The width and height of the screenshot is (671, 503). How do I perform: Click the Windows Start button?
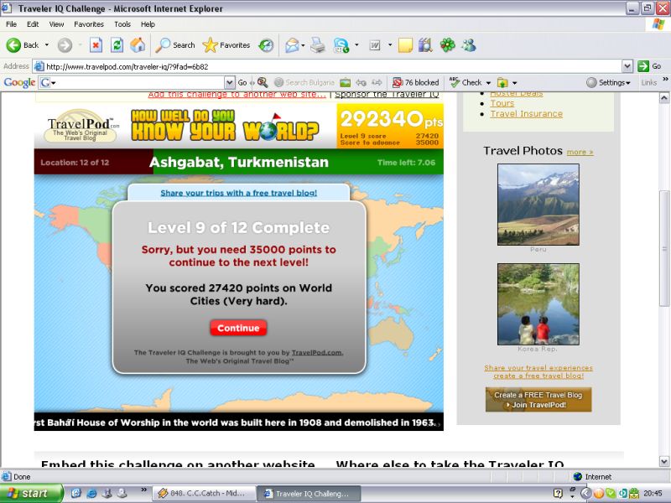point(32,493)
